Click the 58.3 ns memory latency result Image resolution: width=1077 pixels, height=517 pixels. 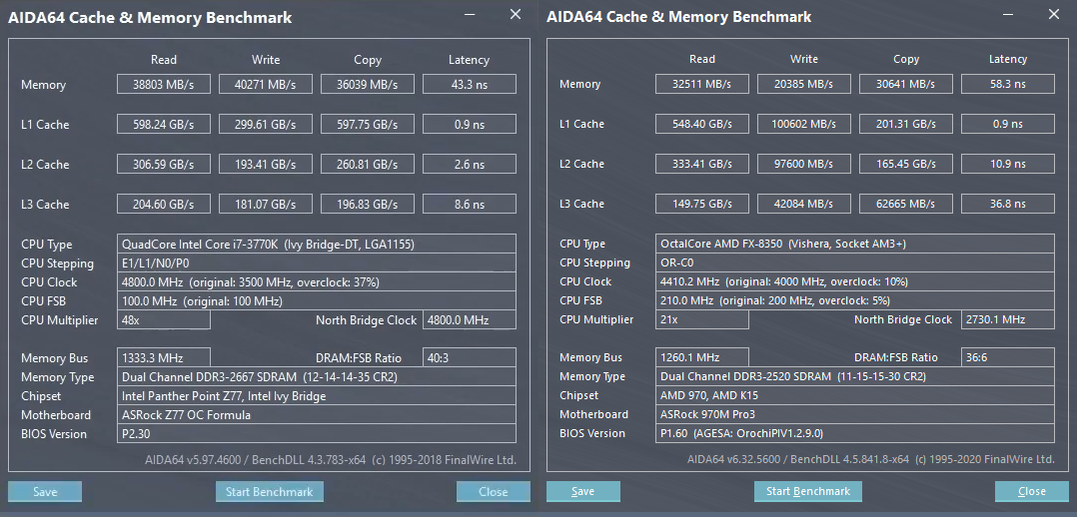pyautogui.click(x=1007, y=85)
